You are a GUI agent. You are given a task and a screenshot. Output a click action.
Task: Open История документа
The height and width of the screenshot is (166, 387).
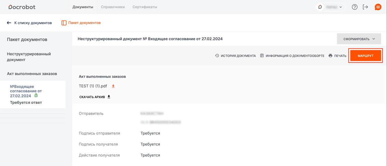coord(235,56)
